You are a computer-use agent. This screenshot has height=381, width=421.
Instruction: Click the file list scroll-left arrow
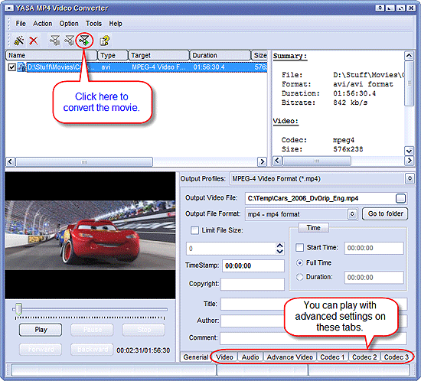(x=10, y=161)
